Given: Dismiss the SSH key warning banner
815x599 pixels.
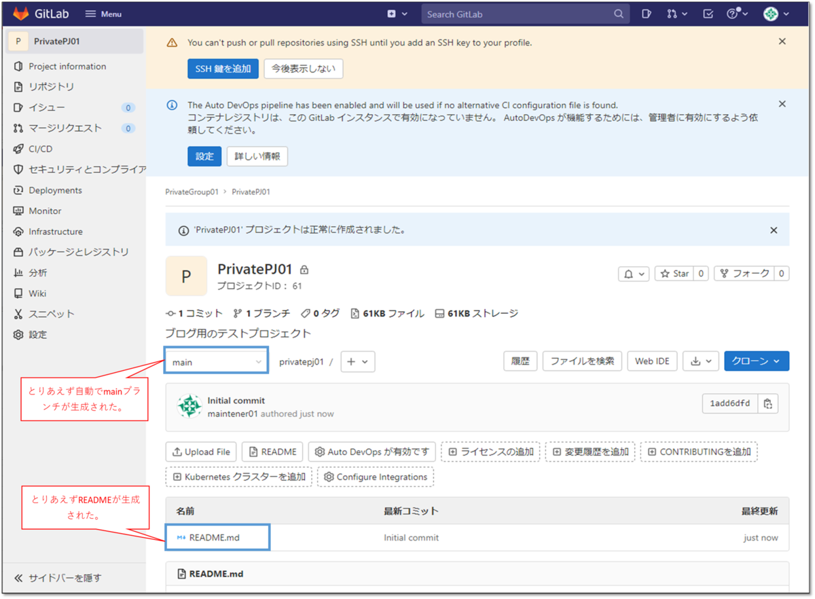Looking at the screenshot, I should click(782, 41).
